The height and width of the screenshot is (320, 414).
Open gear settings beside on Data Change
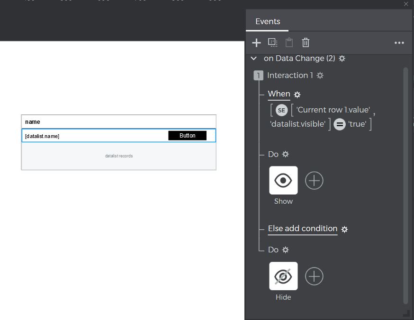pos(342,59)
